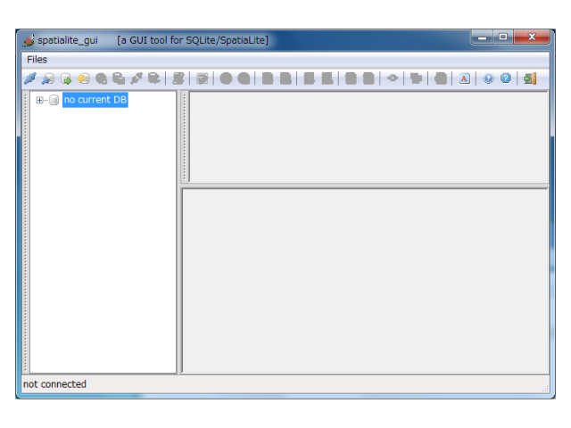Screen dimensions: 571x428
Task: Click the spatialite_gui title bar icon
Action: (29, 40)
